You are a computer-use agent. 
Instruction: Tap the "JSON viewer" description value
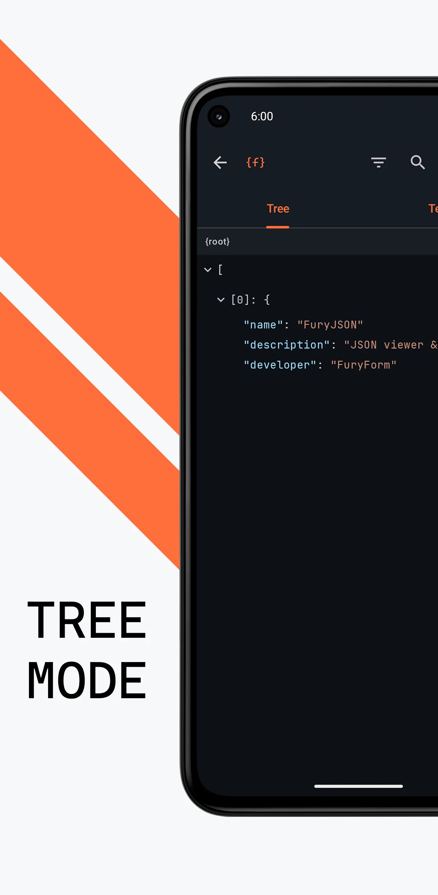[x=391, y=345]
